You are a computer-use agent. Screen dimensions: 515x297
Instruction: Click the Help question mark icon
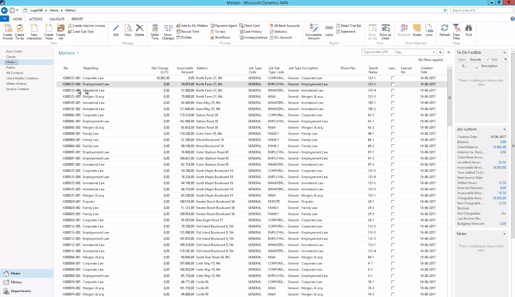pyautogui.click(x=512, y=19)
